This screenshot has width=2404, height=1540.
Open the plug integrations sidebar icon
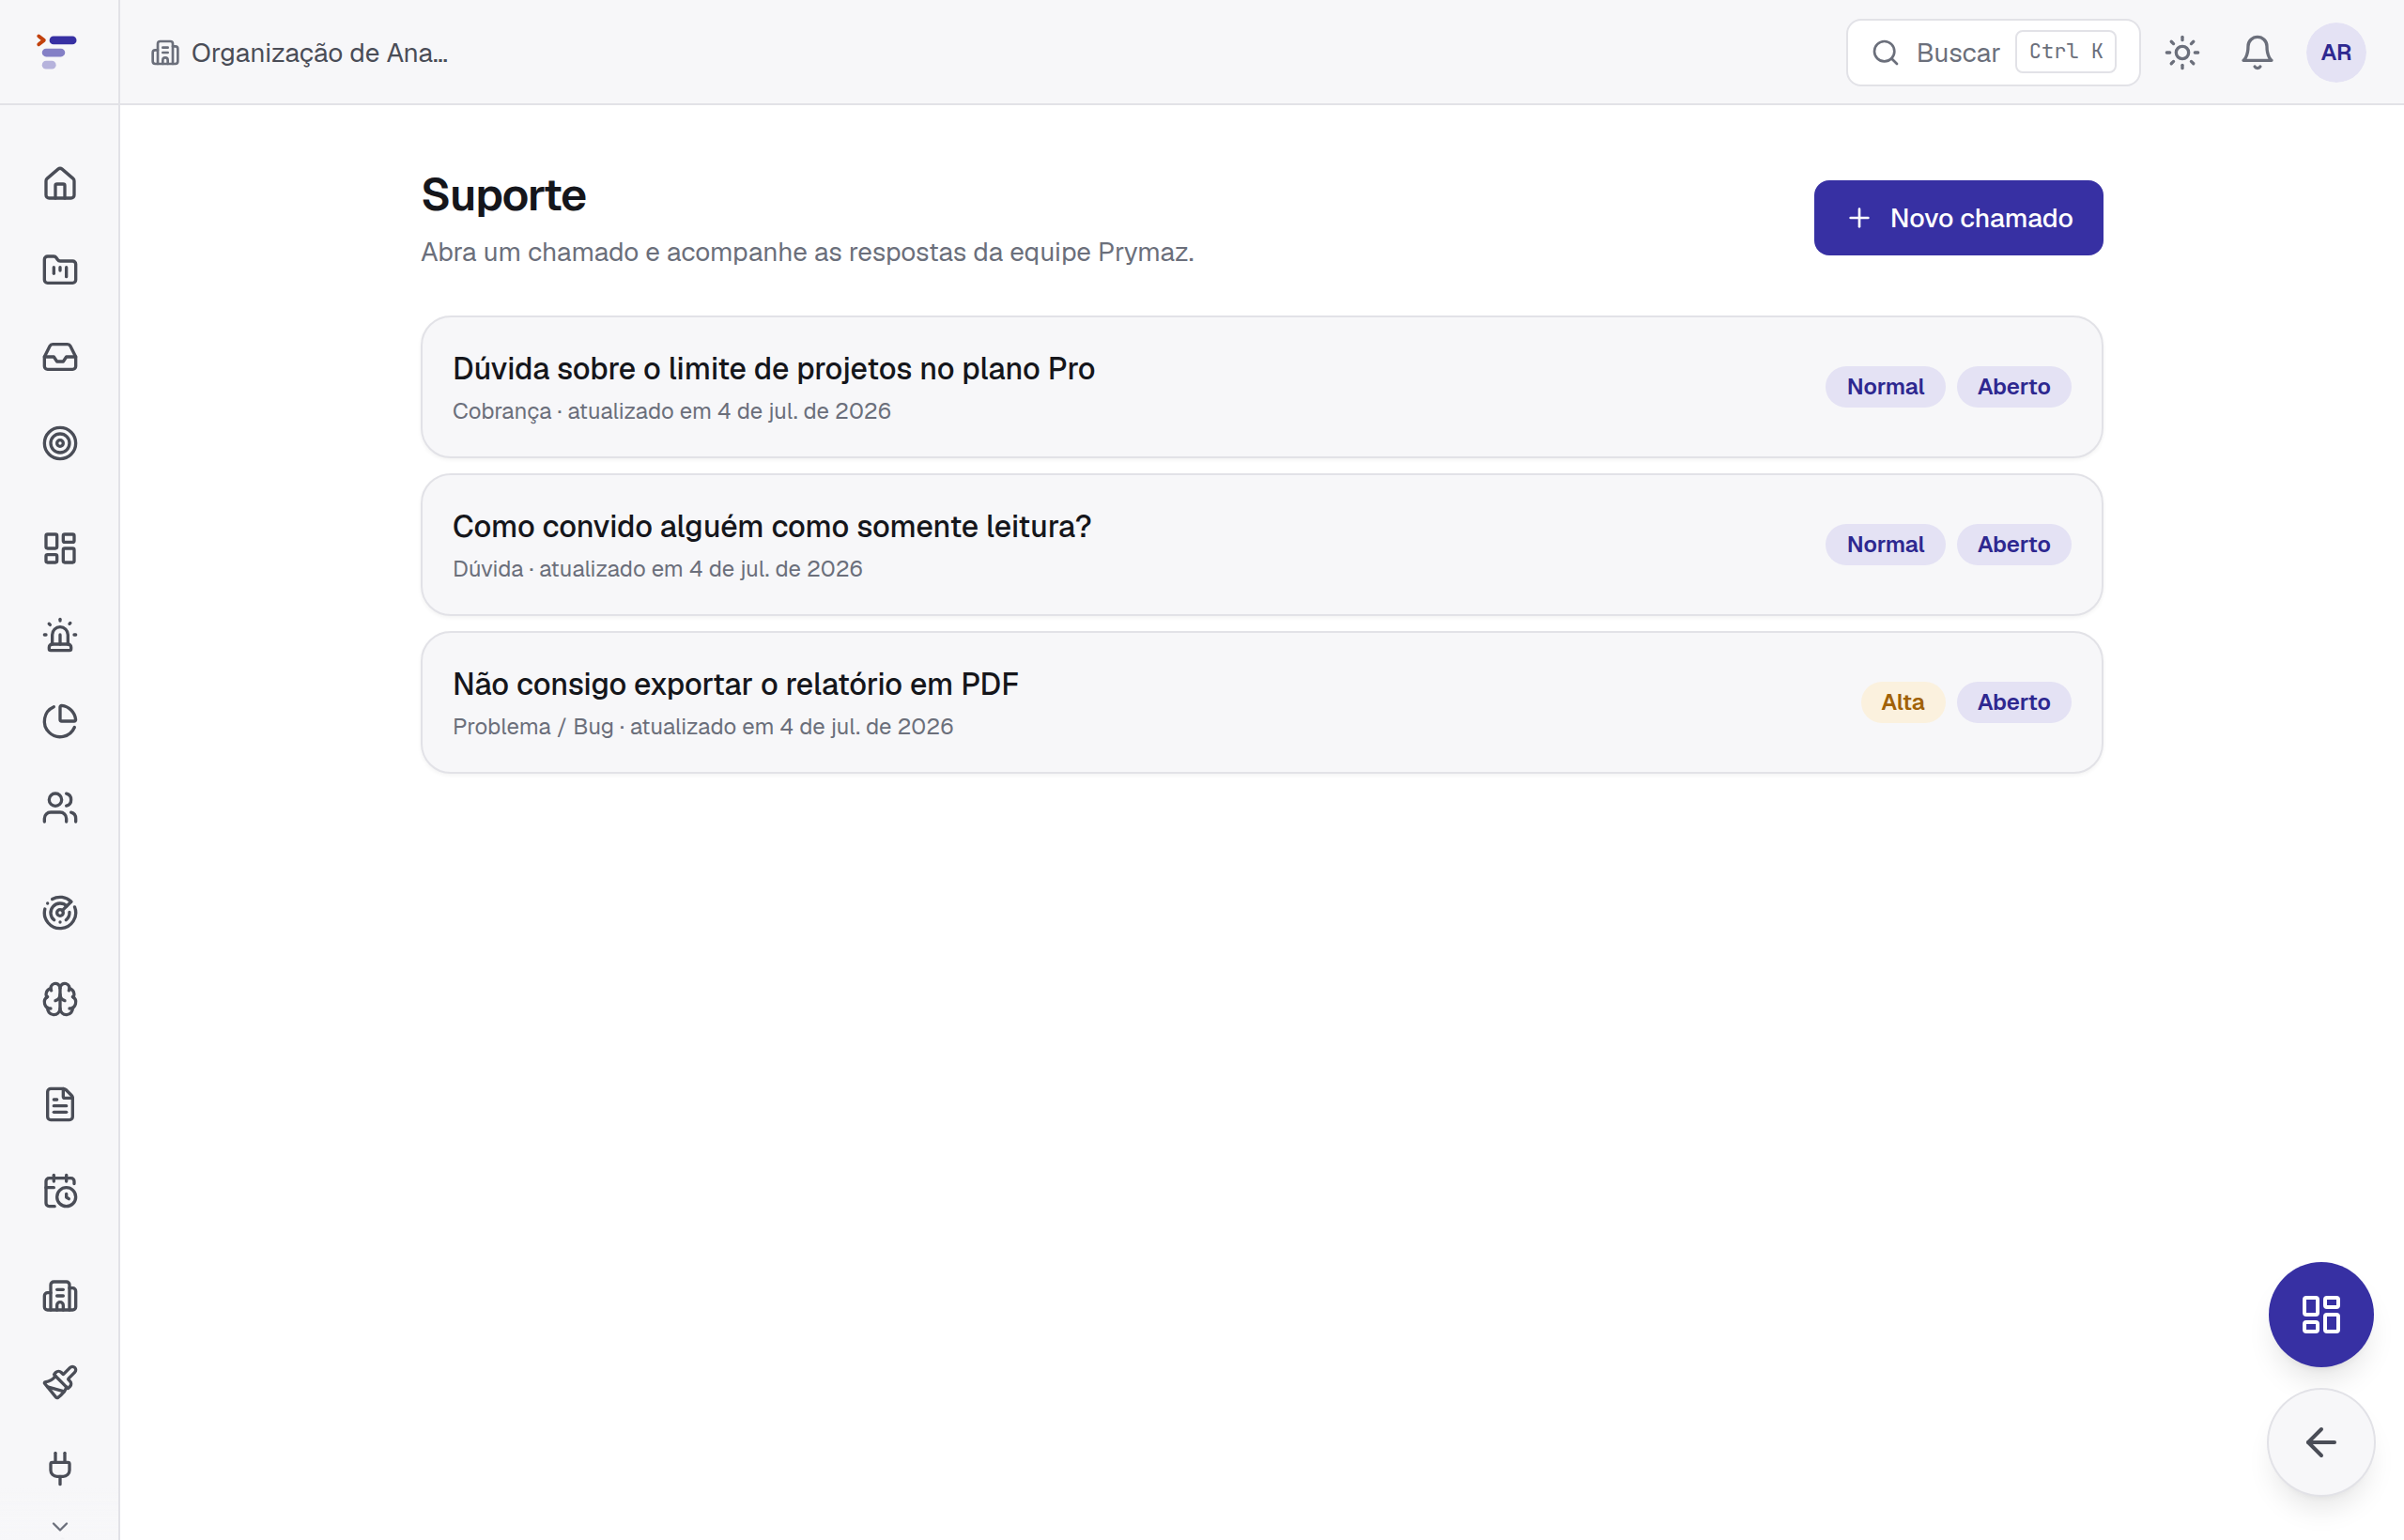pyautogui.click(x=60, y=1468)
